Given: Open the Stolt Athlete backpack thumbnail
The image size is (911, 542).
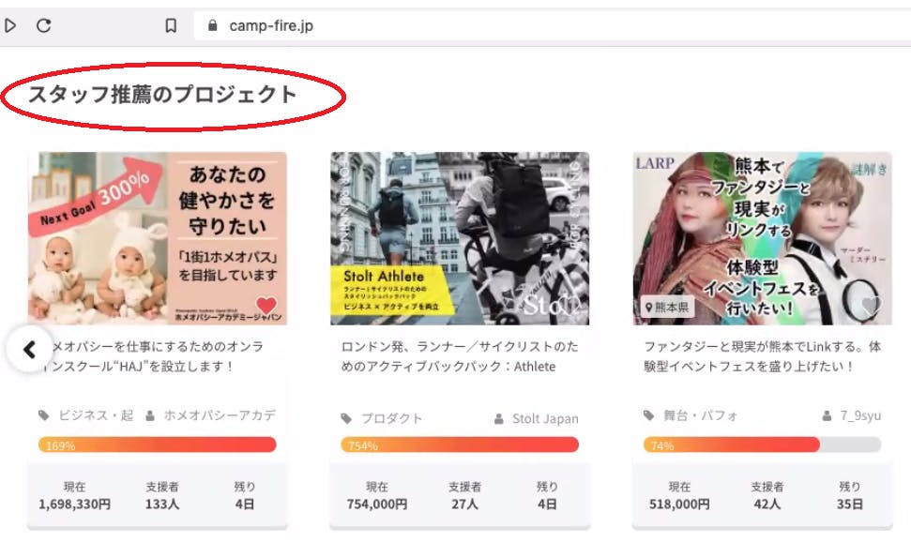Looking at the screenshot, I should [460, 238].
